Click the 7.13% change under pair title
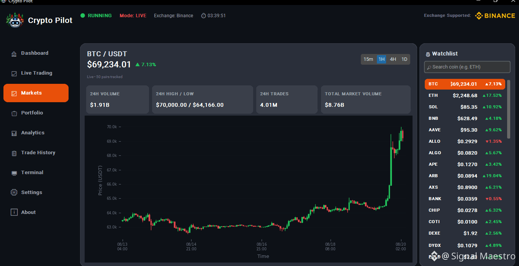The width and height of the screenshot is (519, 266). pyautogui.click(x=146, y=65)
